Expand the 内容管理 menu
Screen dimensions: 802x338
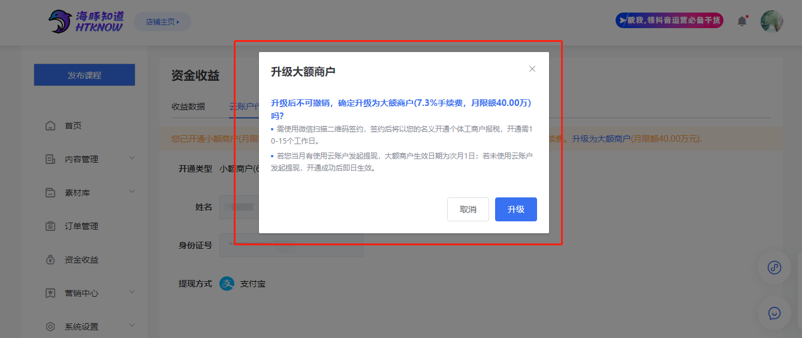(132, 159)
